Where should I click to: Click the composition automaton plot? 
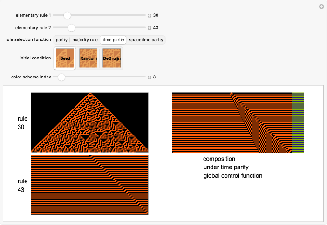tap(232, 122)
